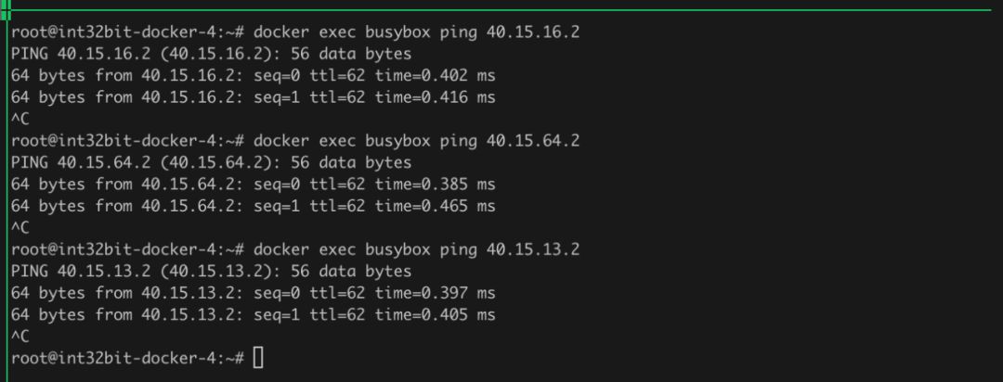Image resolution: width=1003 pixels, height=382 pixels.
Task: Click the time=0.416 ms value
Action: click(435, 97)
